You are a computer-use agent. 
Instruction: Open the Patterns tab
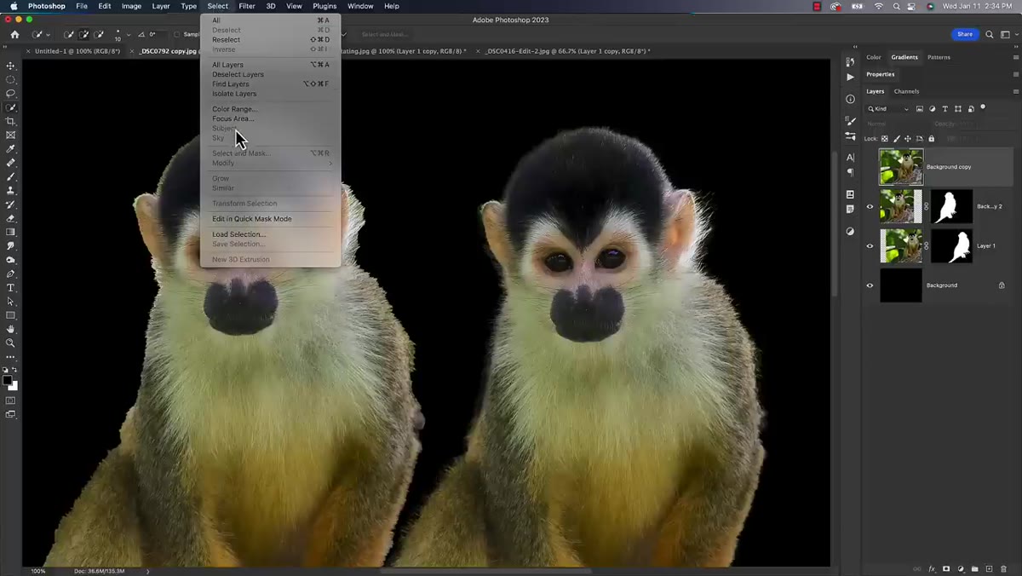(939, 57)
